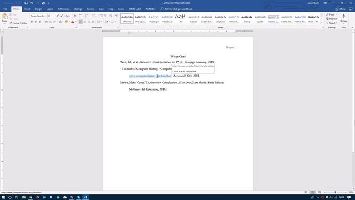355x200 pixels.
Task: Center the paragraph text
Action: click(85, 22)
